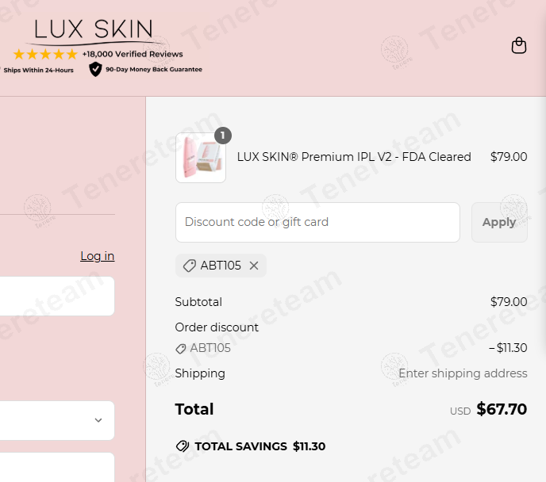
Task: Click the 90-Day Money Back Guarantee text
Action: point(154,70)
